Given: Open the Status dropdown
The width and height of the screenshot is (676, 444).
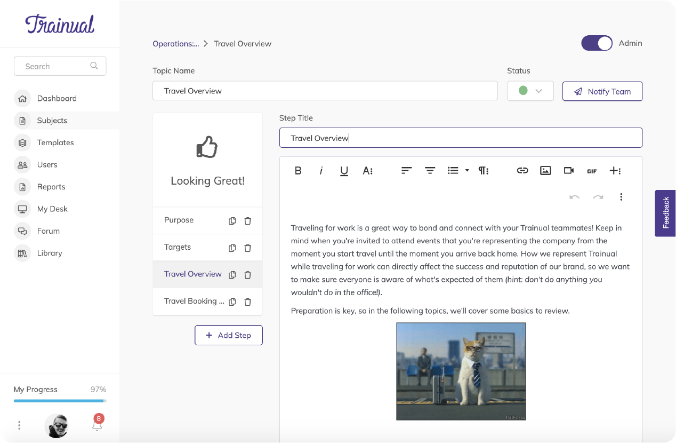Looking at the screenshot, I should tap(530, 91).
